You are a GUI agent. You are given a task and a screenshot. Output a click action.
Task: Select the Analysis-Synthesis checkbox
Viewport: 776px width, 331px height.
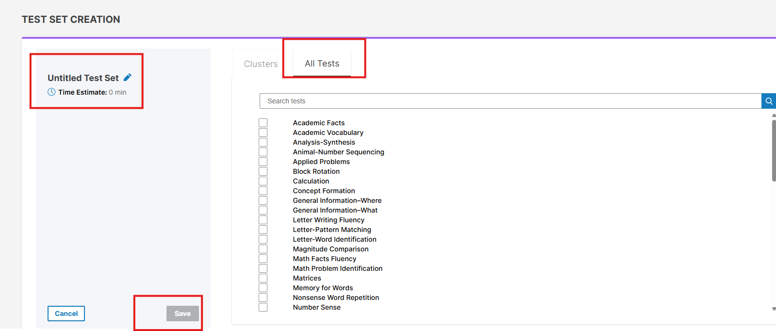[x=263, y=142]
